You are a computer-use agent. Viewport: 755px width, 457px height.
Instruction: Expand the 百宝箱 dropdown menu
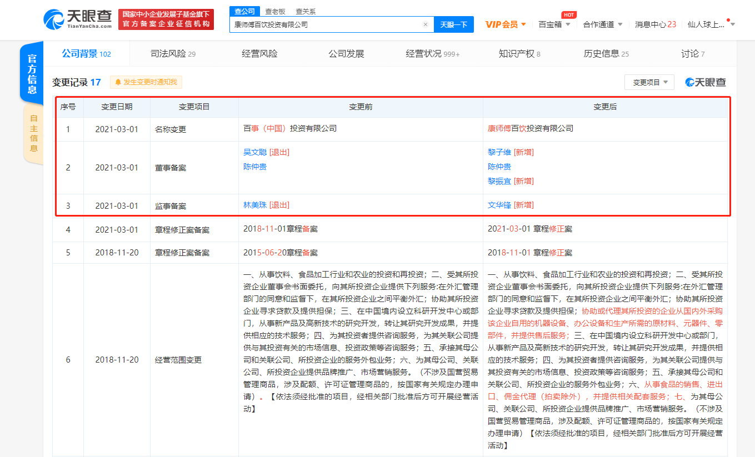(x=554, y=24)
